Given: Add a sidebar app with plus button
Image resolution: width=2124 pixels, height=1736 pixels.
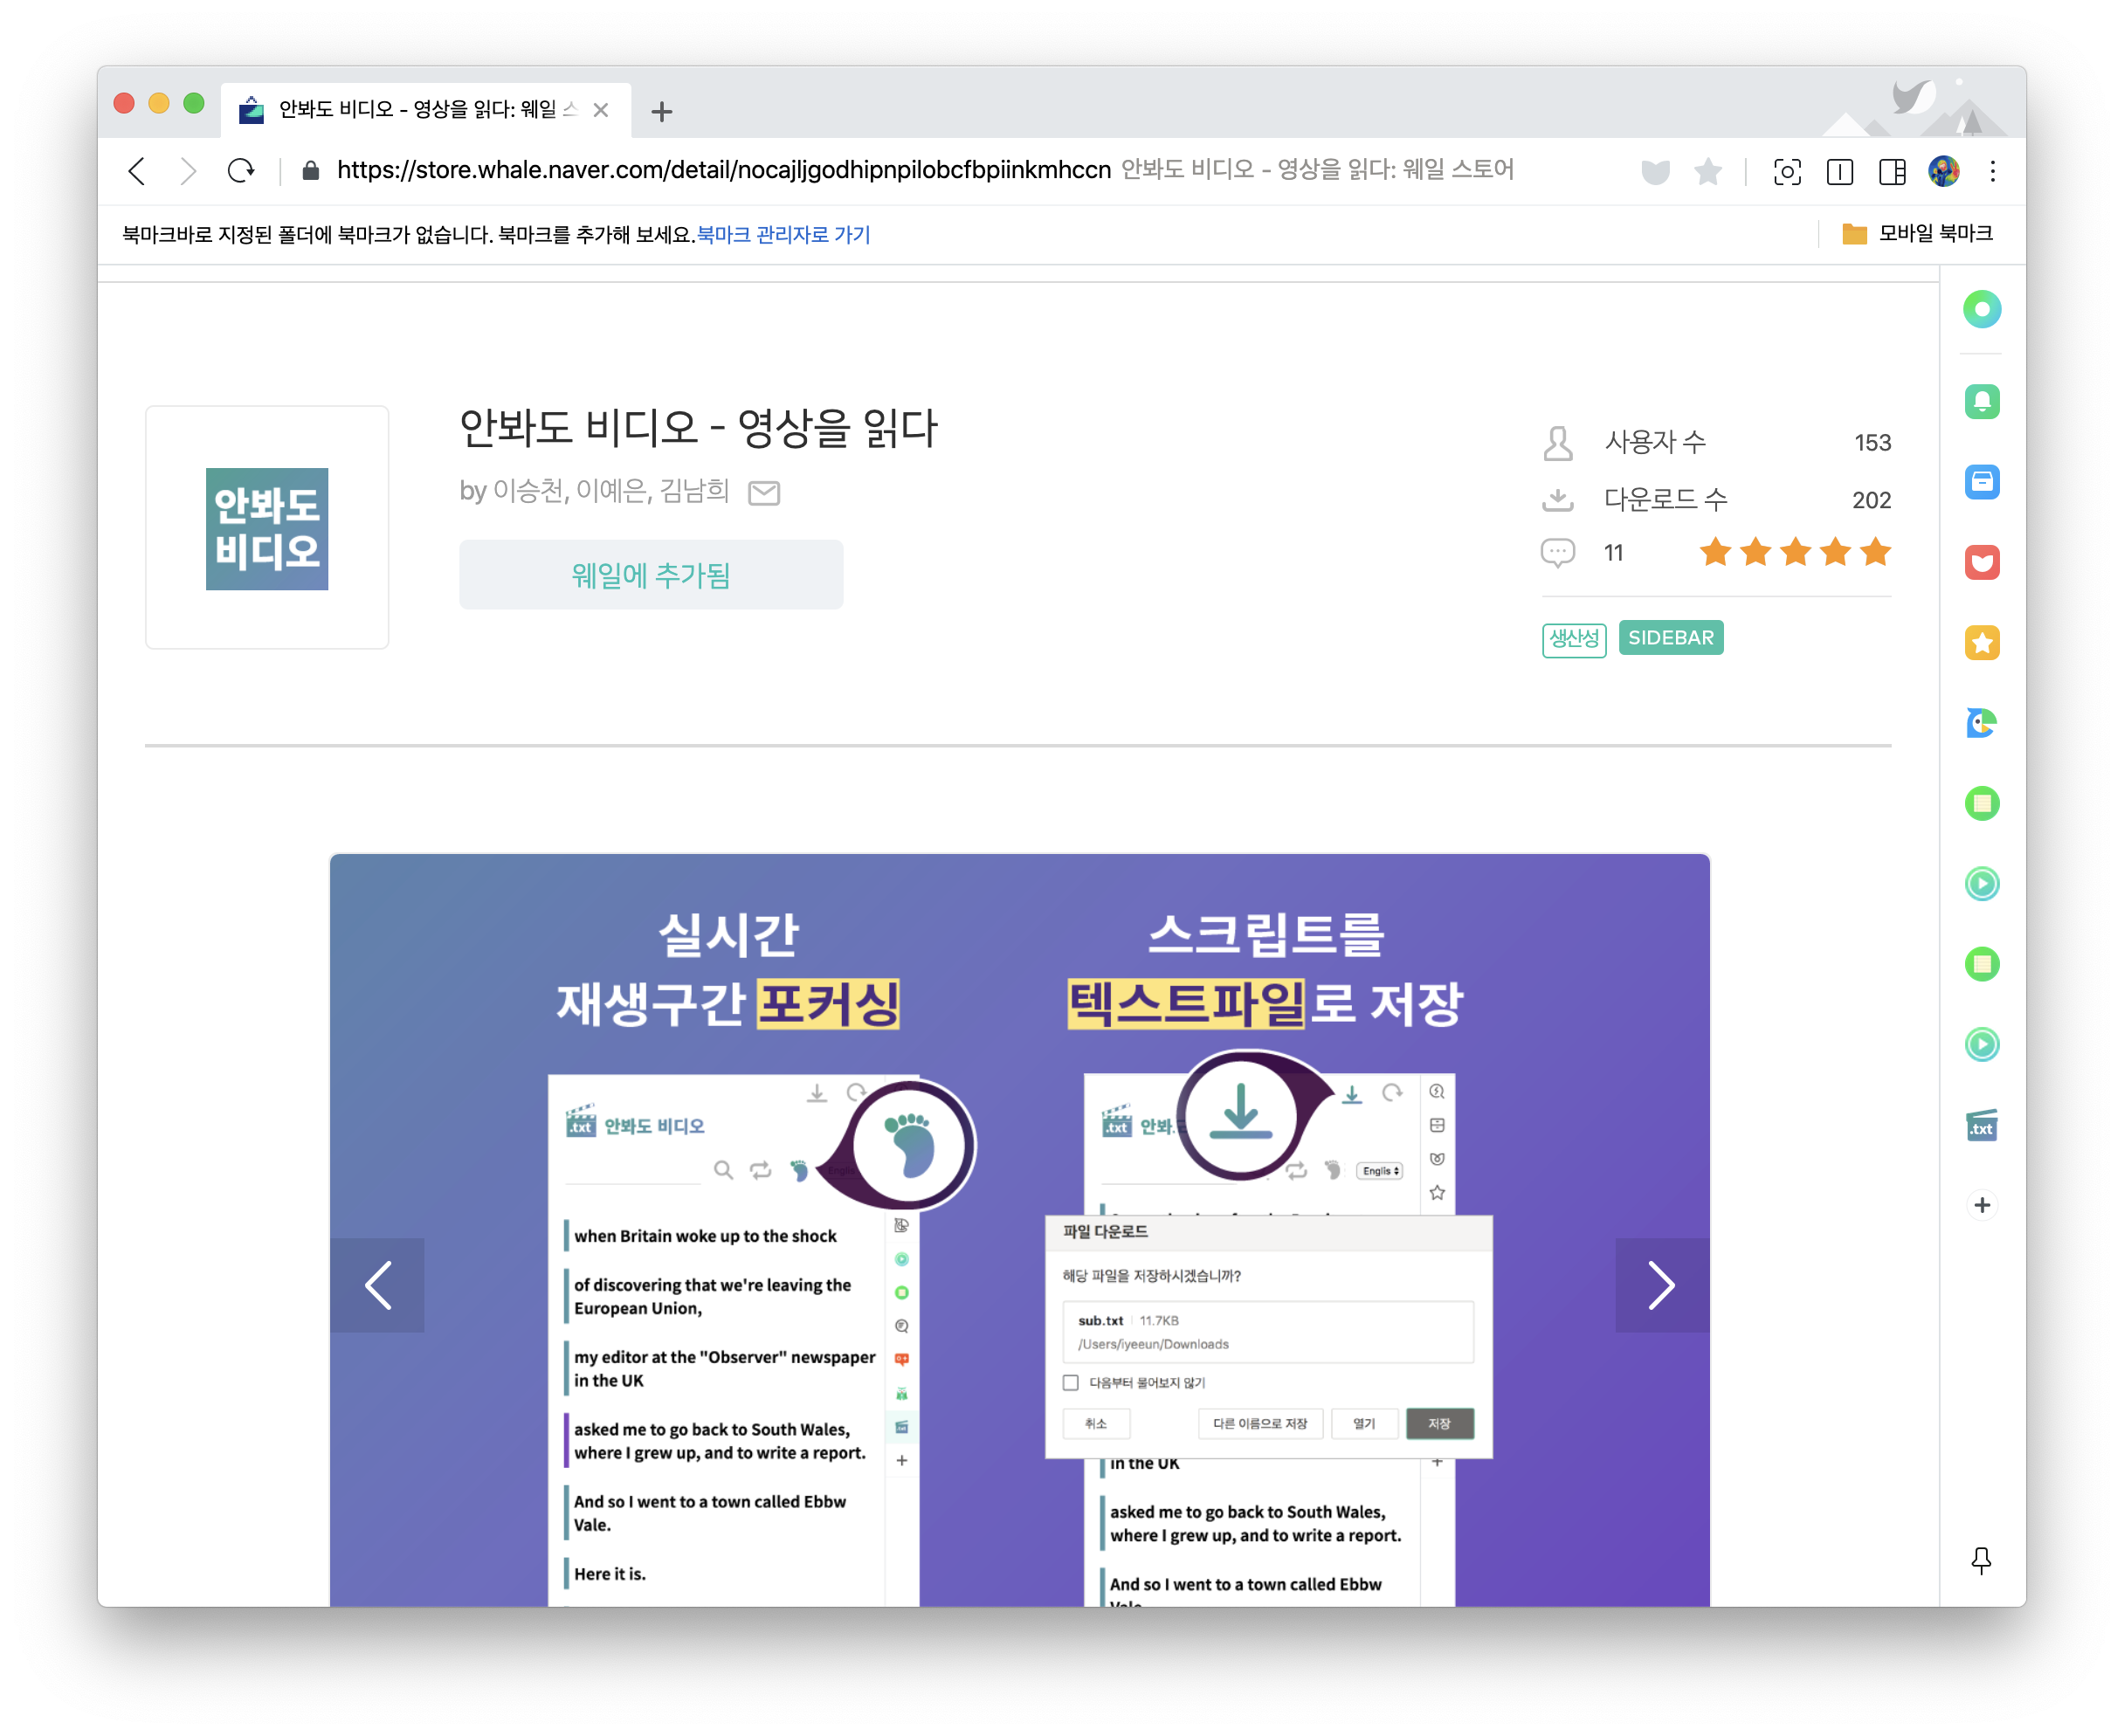Looking at the screenshot, I should (x=1981, y=1205).
